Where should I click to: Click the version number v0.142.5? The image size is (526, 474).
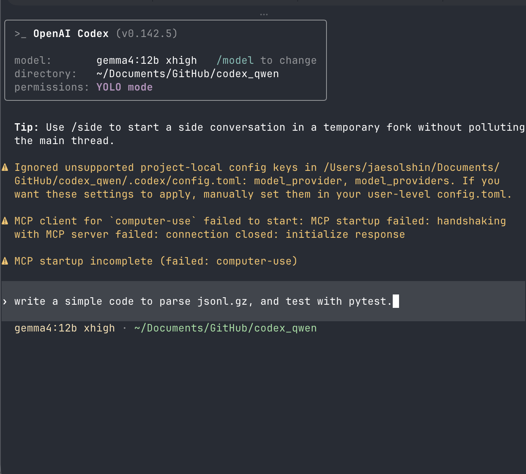point(147,33)
